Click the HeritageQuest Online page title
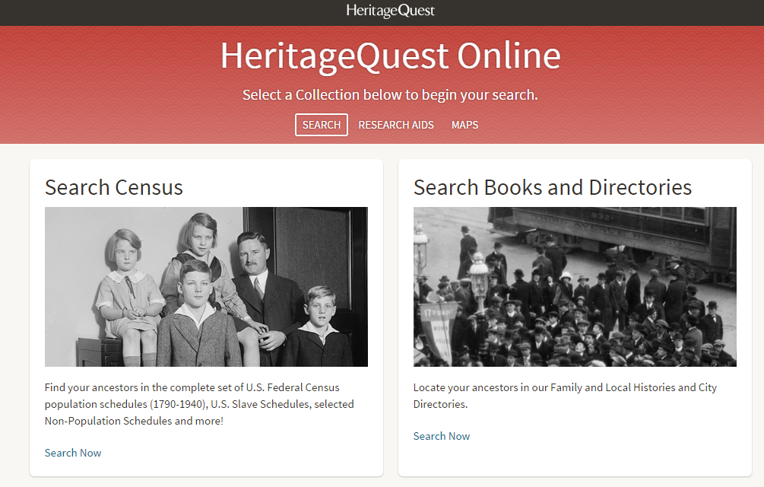 390,56
